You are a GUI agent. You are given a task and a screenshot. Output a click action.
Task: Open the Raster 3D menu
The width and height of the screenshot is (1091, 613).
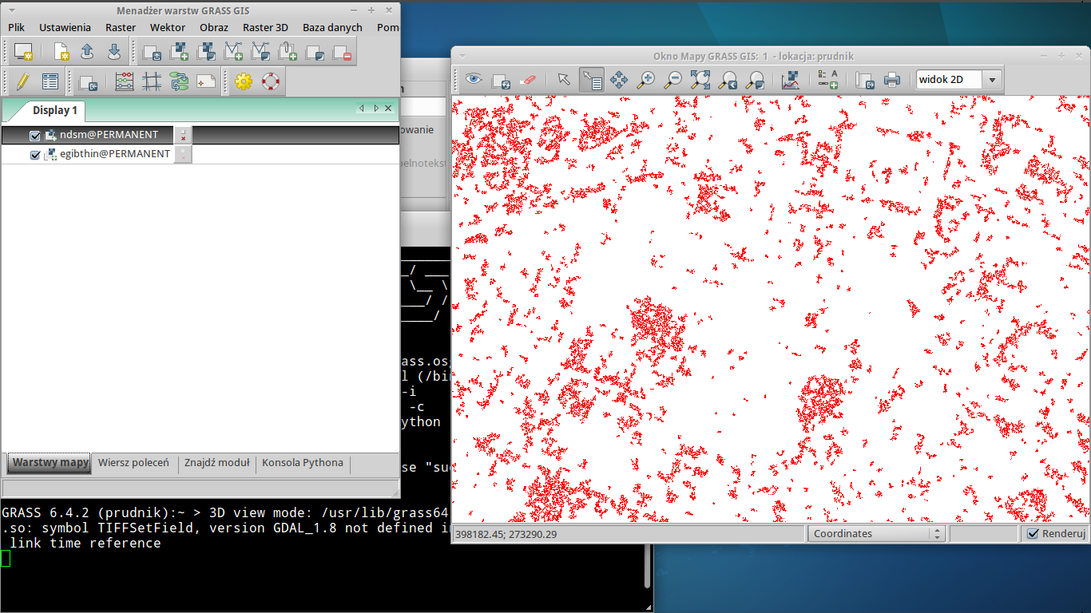tap(265, 27)
